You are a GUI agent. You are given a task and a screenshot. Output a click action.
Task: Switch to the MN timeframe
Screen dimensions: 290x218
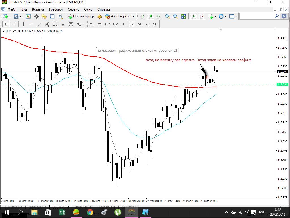point(155,24)
